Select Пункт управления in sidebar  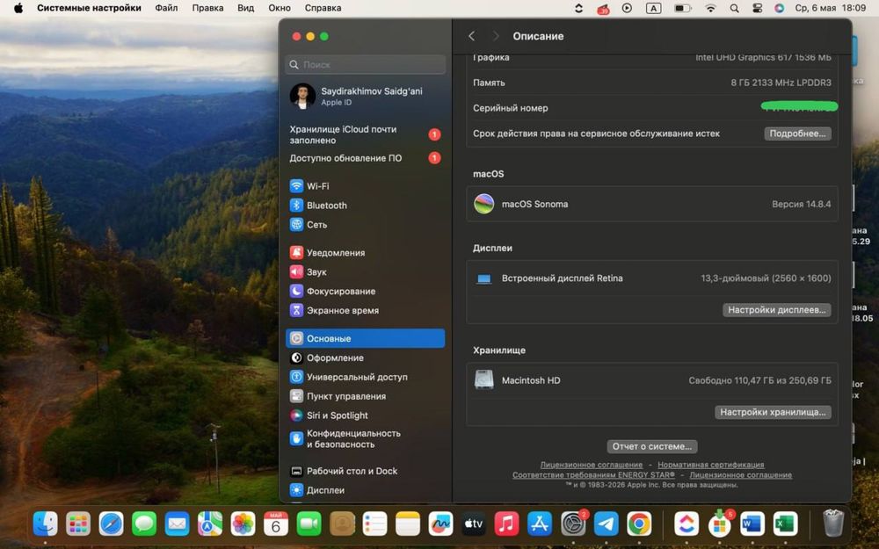click(365, 396)
